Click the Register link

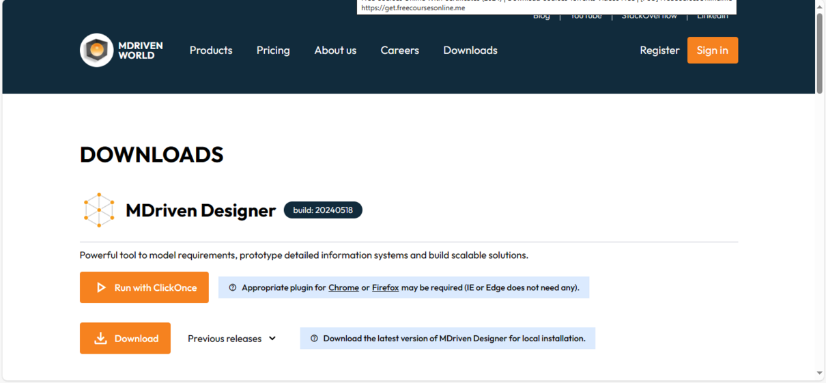pos(659,50)
